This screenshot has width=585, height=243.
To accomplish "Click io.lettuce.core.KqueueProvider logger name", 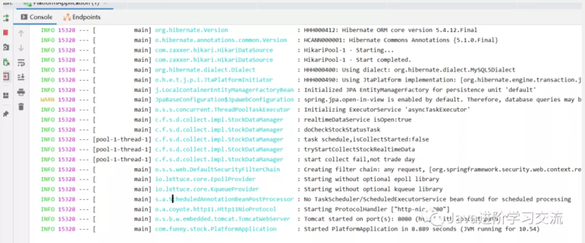I will (x=207, y=190).
